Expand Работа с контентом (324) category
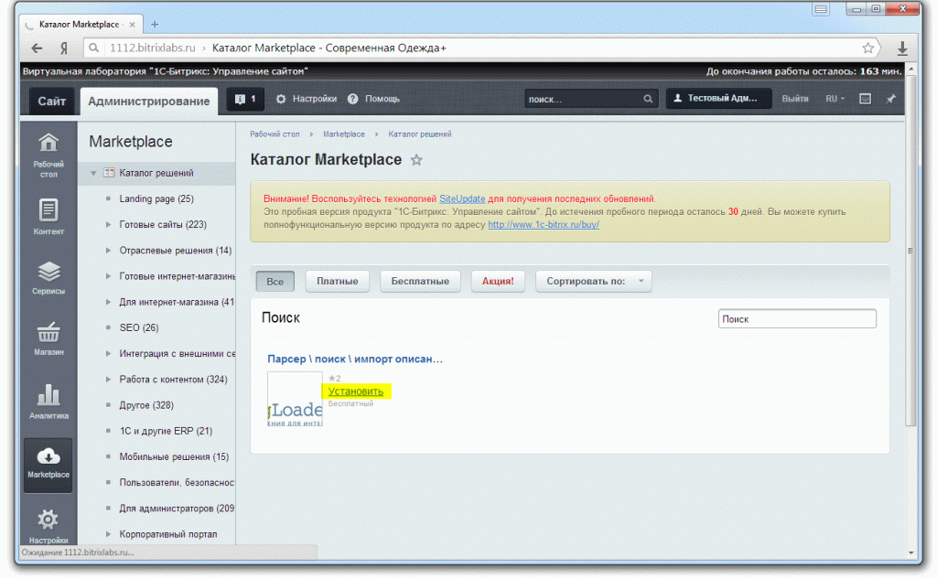This screenshot has width=937, height=579. (x=108, y=379)
